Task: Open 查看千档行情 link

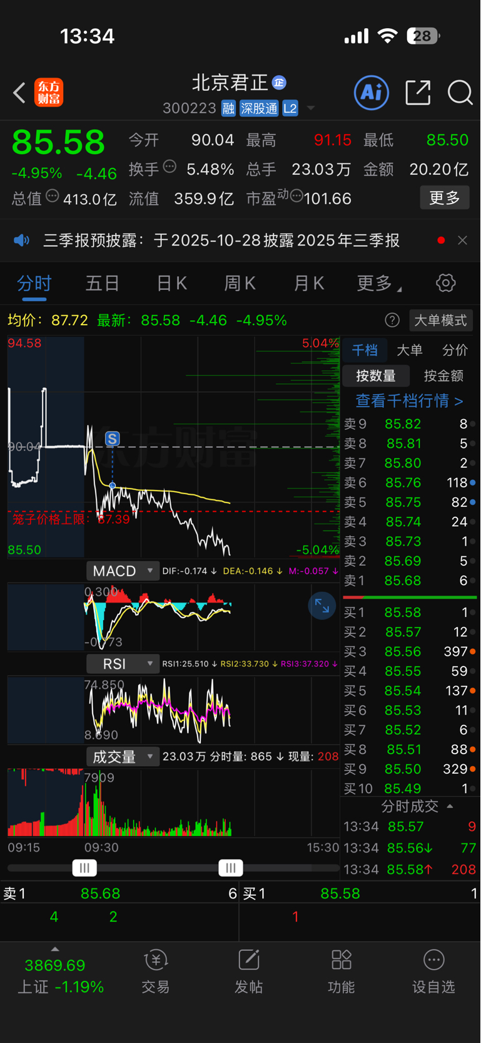Action: tap(410, 401)
